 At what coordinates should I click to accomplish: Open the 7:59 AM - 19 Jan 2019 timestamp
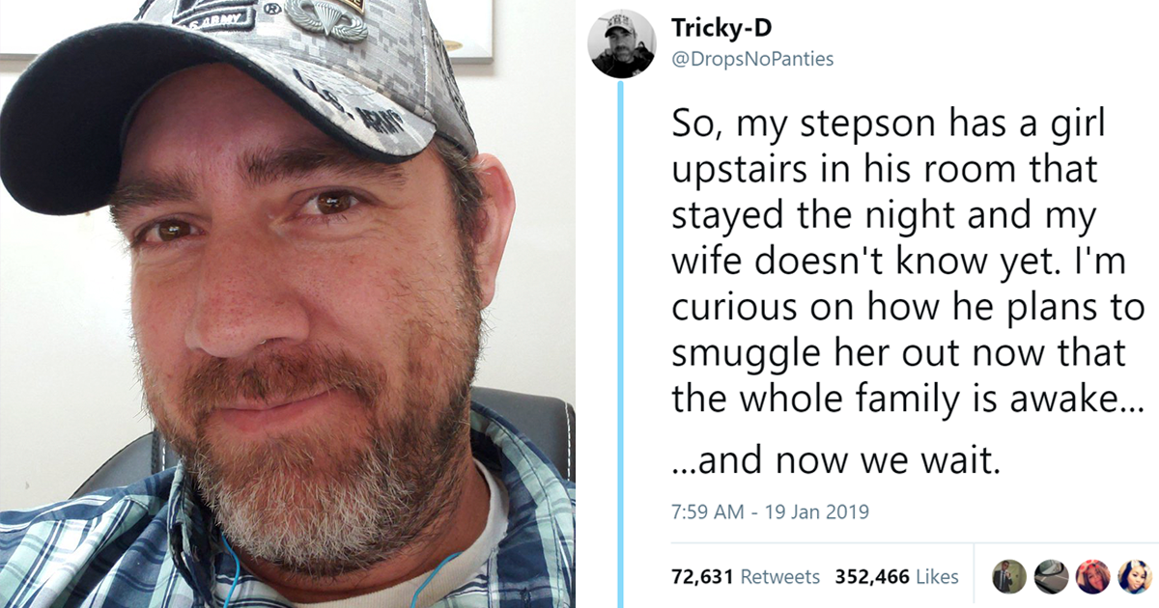point(770,511)
